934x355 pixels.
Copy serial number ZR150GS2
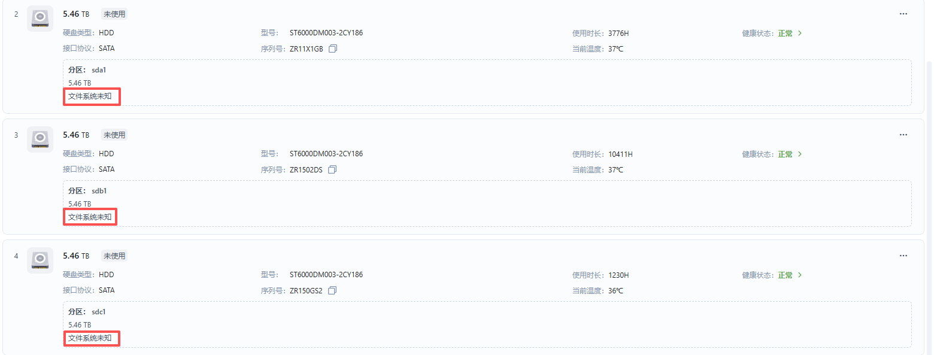click(333, 291)
